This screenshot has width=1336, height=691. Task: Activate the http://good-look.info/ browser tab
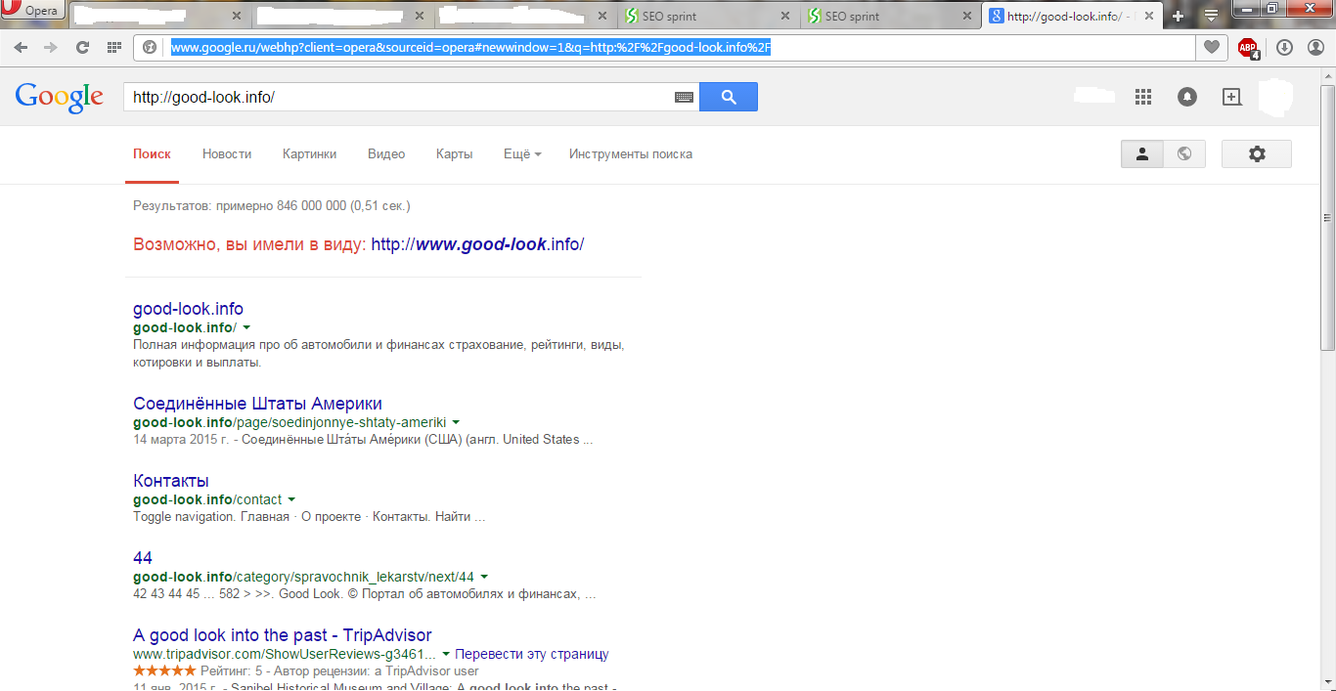(1074, 16)
